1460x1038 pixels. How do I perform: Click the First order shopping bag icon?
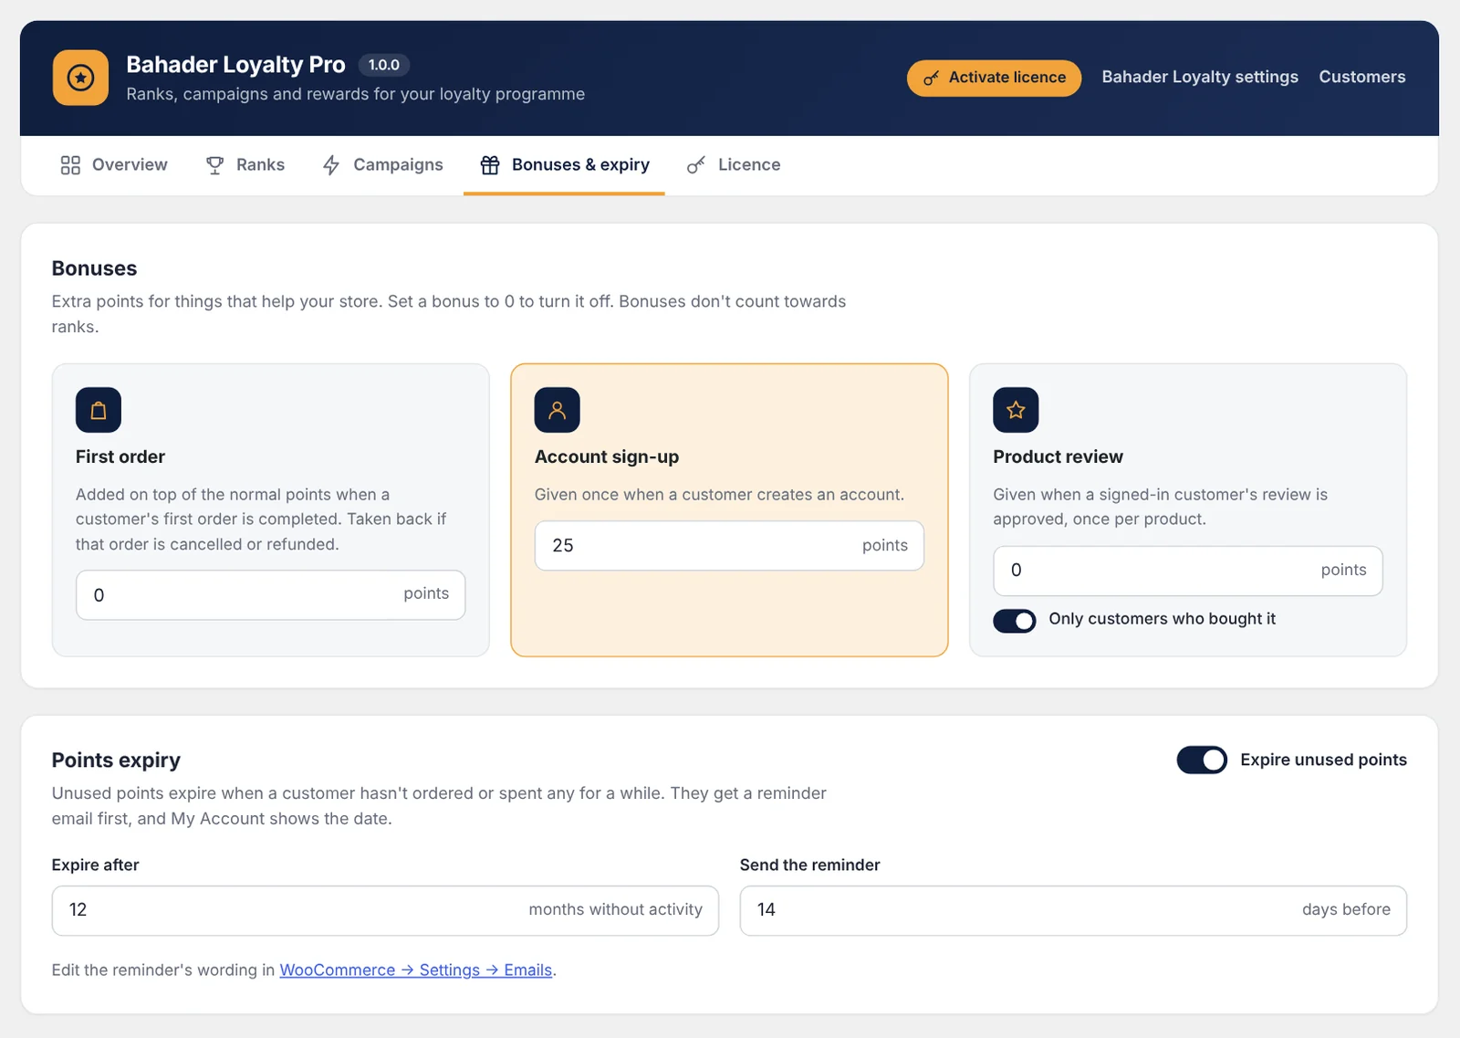(x=99, y=410)
